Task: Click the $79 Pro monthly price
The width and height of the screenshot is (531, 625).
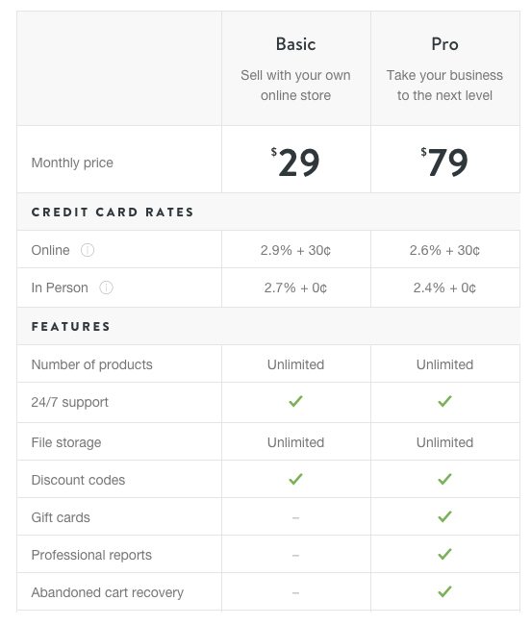Action: (444, 162)
